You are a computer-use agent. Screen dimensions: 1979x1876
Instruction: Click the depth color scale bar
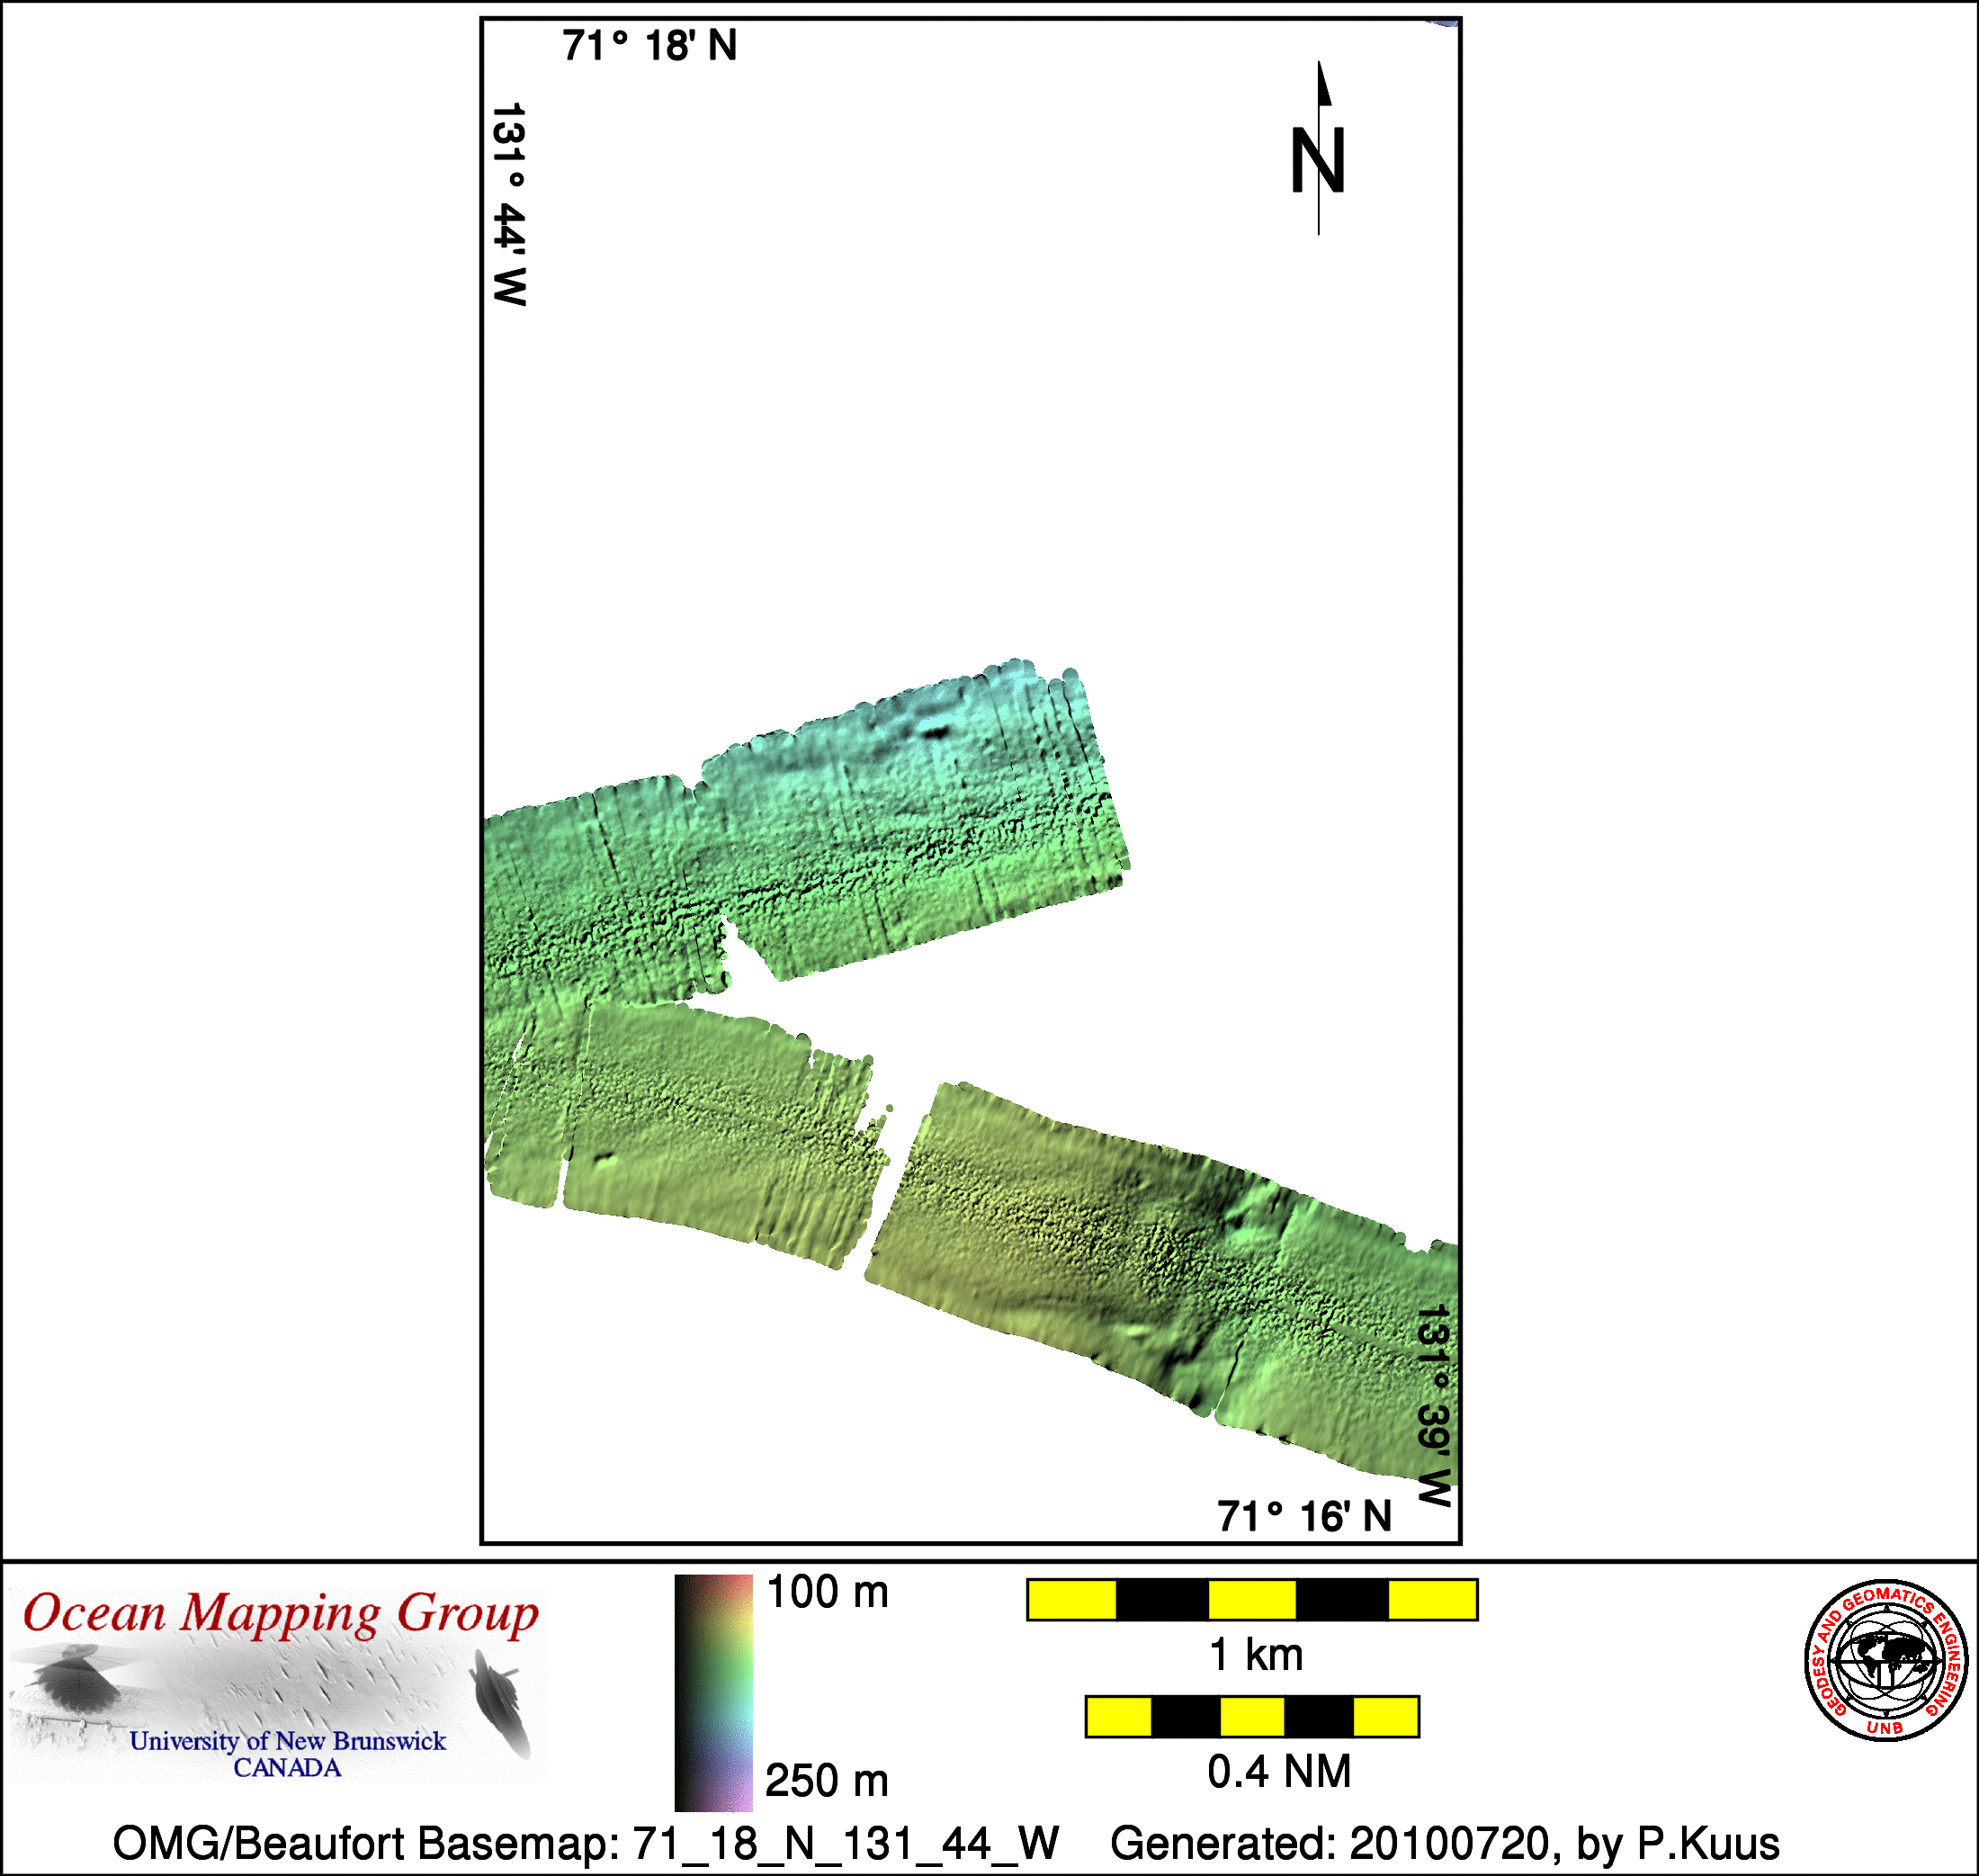pyautogui.click(x=712, y=1693)
